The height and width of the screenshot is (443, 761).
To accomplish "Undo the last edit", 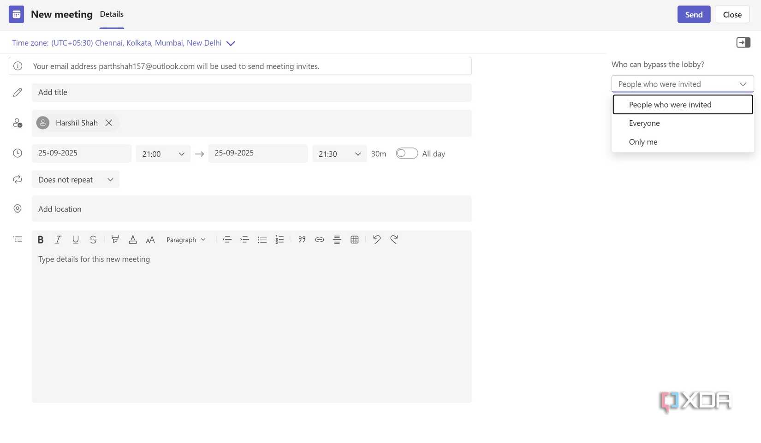I will (x=376, y=240).
